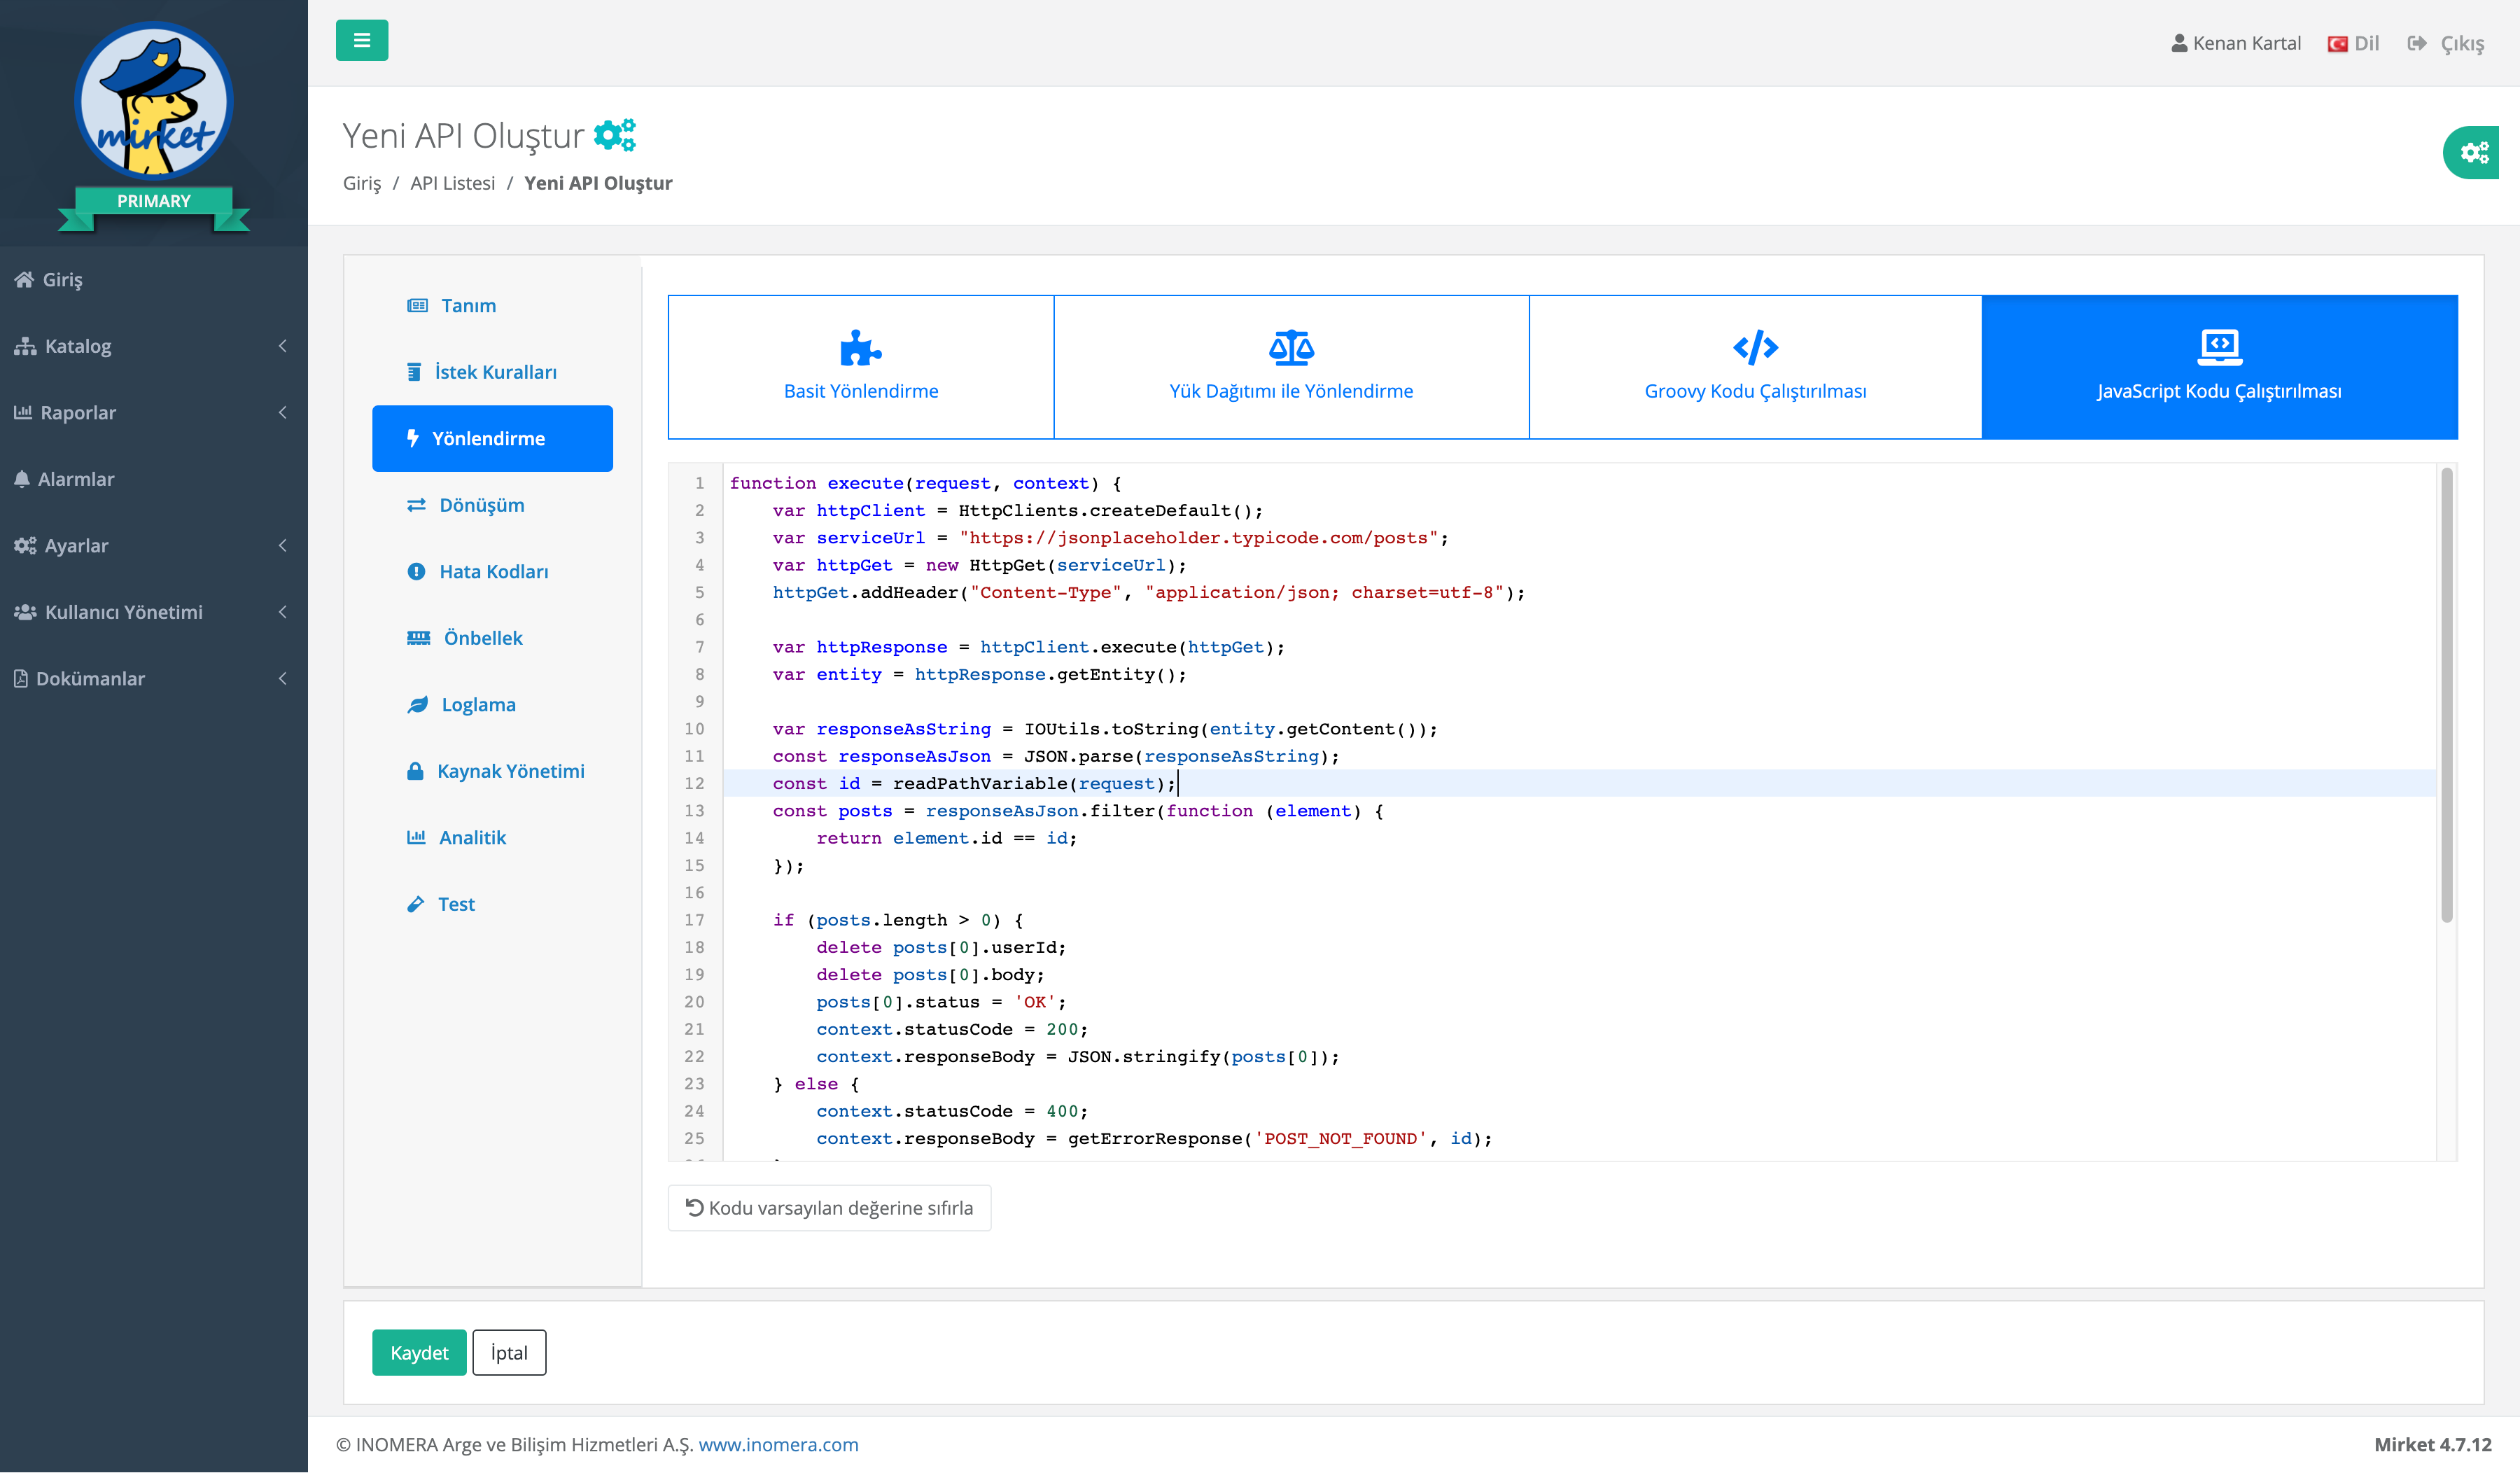Screen dimensions: 2520x1473
Task: Click the logout arrow icon
Action: pyautogui.click(x=2416, y=43)
